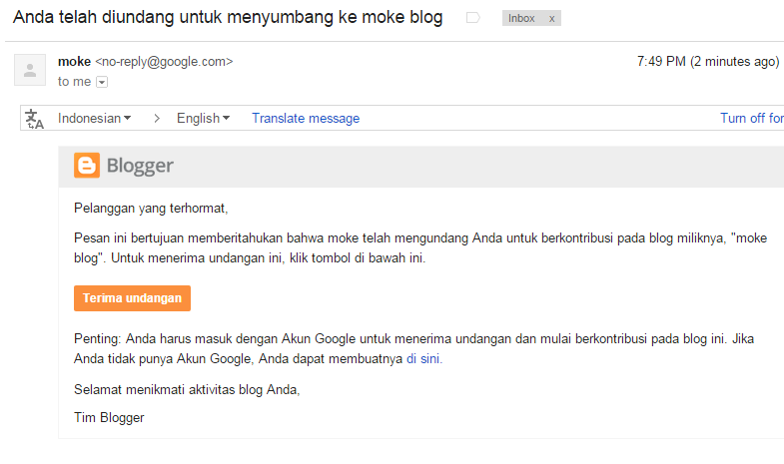The image size is (784, 464).
Task: Remove the Inbox label with x
Action: pos(551,19)
